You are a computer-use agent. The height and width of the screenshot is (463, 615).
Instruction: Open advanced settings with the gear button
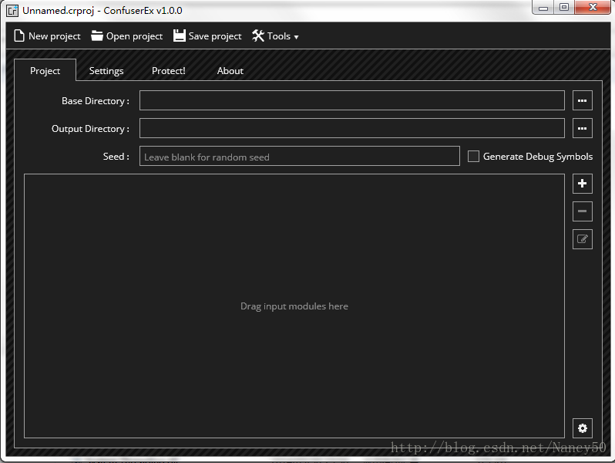point(583,428)
